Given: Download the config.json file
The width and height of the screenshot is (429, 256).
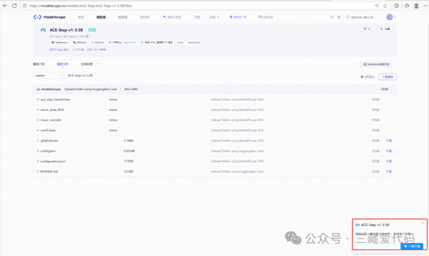Looking at the screenshot, I should tap(388, 151).
